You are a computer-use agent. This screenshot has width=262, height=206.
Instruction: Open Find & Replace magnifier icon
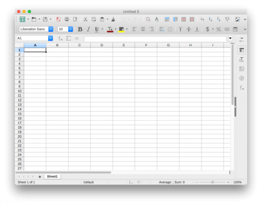tap(148, 19)
